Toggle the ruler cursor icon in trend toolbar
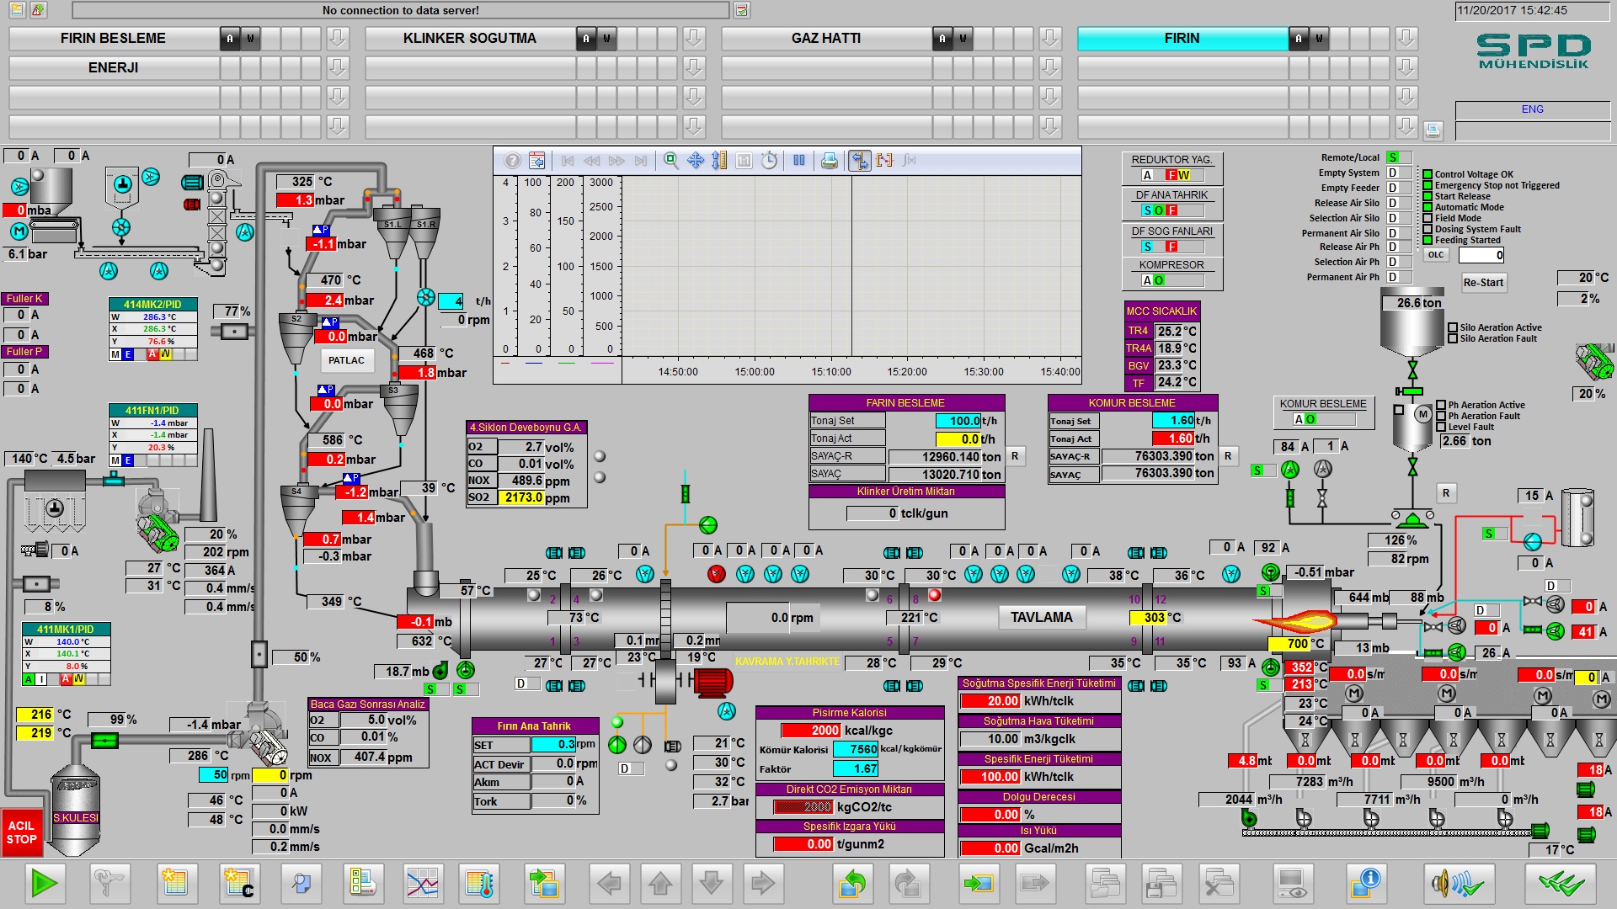This screenshot has width=1617, height=909. (859, 161)
